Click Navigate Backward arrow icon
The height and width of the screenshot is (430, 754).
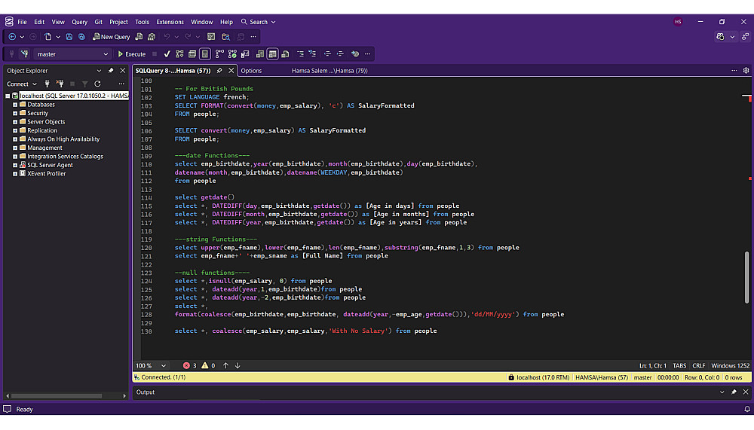[x=12, y=36]
